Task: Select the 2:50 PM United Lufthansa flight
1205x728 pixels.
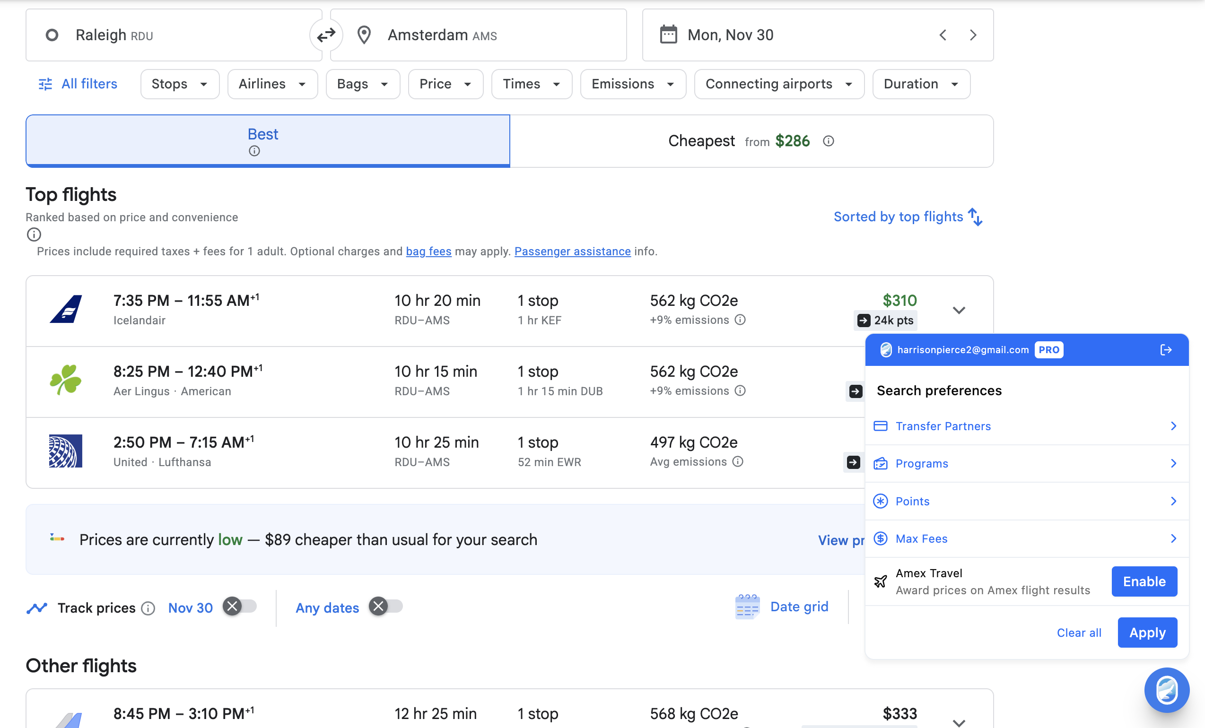Action: pos(445,452)
